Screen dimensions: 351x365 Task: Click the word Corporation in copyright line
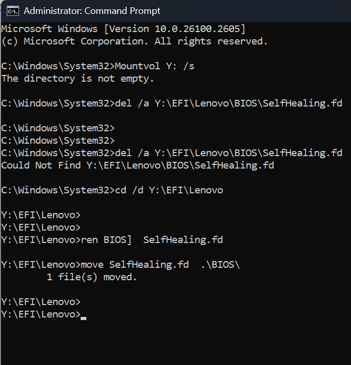pyautogui.click(x=114, y=41)
